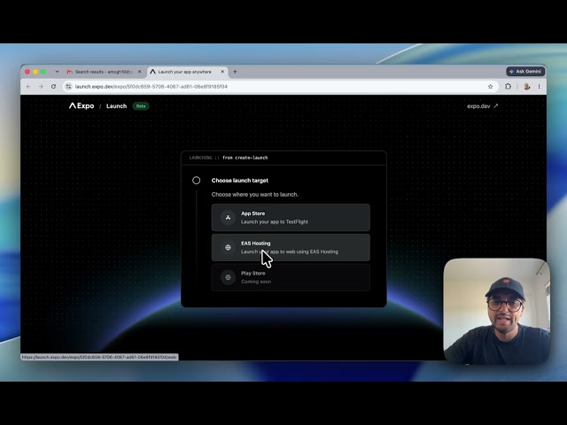Click the Play Store coming soon option
The width and height of the screenshot is (567, 425).
(x=291, y=277)
